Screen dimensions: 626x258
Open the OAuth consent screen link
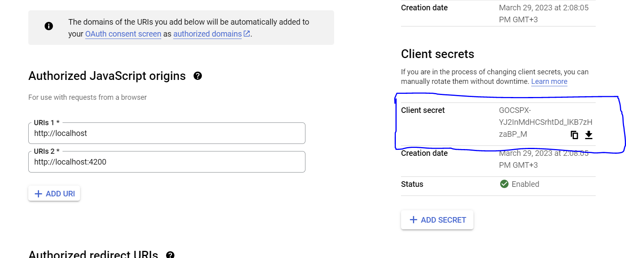click(x=123, y=34)
